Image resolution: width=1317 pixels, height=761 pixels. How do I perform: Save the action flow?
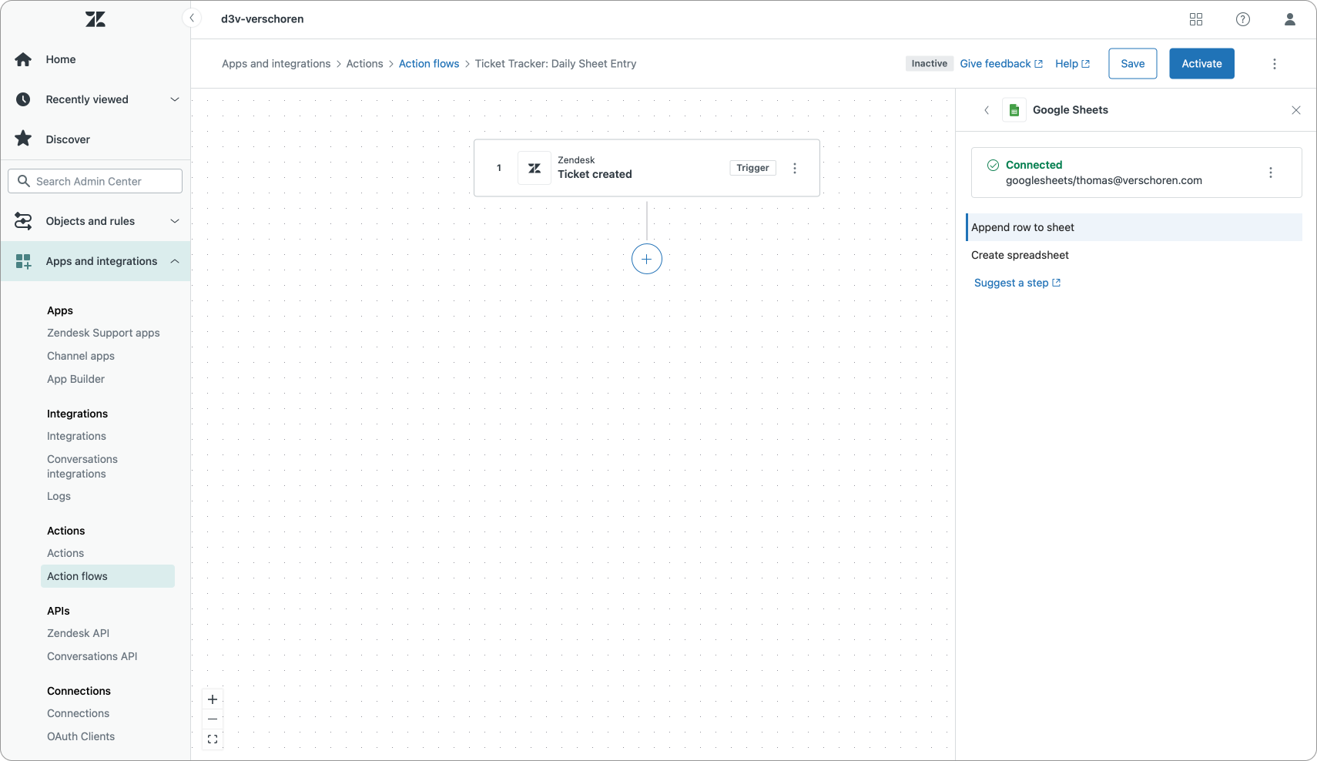coord(1133,64)
